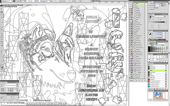Click the delete layer trash icon
The image size is (170, 106).
click(x=145, y=81)
